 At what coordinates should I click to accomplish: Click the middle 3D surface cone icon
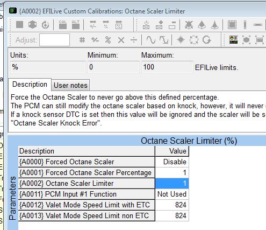tap(202, 25)
